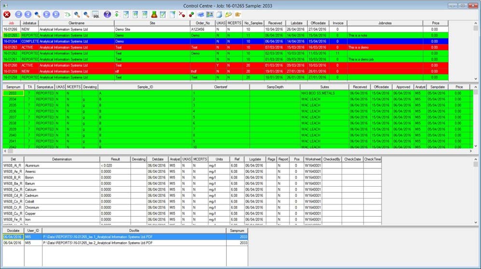Click the Labdate column header
This screenshot has height=269, width=481.
[297, 23]
